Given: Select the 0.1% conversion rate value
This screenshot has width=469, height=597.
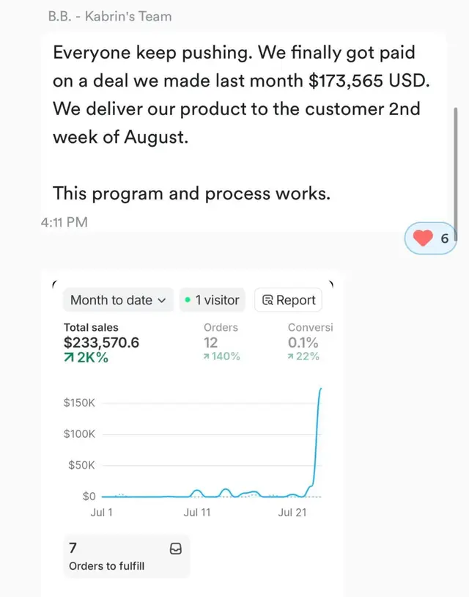Looking at the screenshot, I should (x=303, y=343).
